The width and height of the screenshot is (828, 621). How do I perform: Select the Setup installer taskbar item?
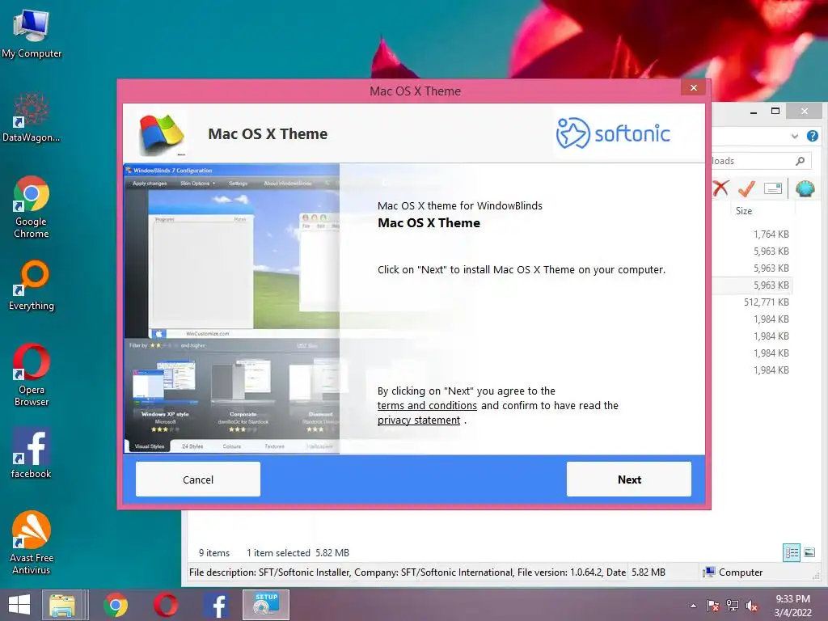click(x=265, y=605)
